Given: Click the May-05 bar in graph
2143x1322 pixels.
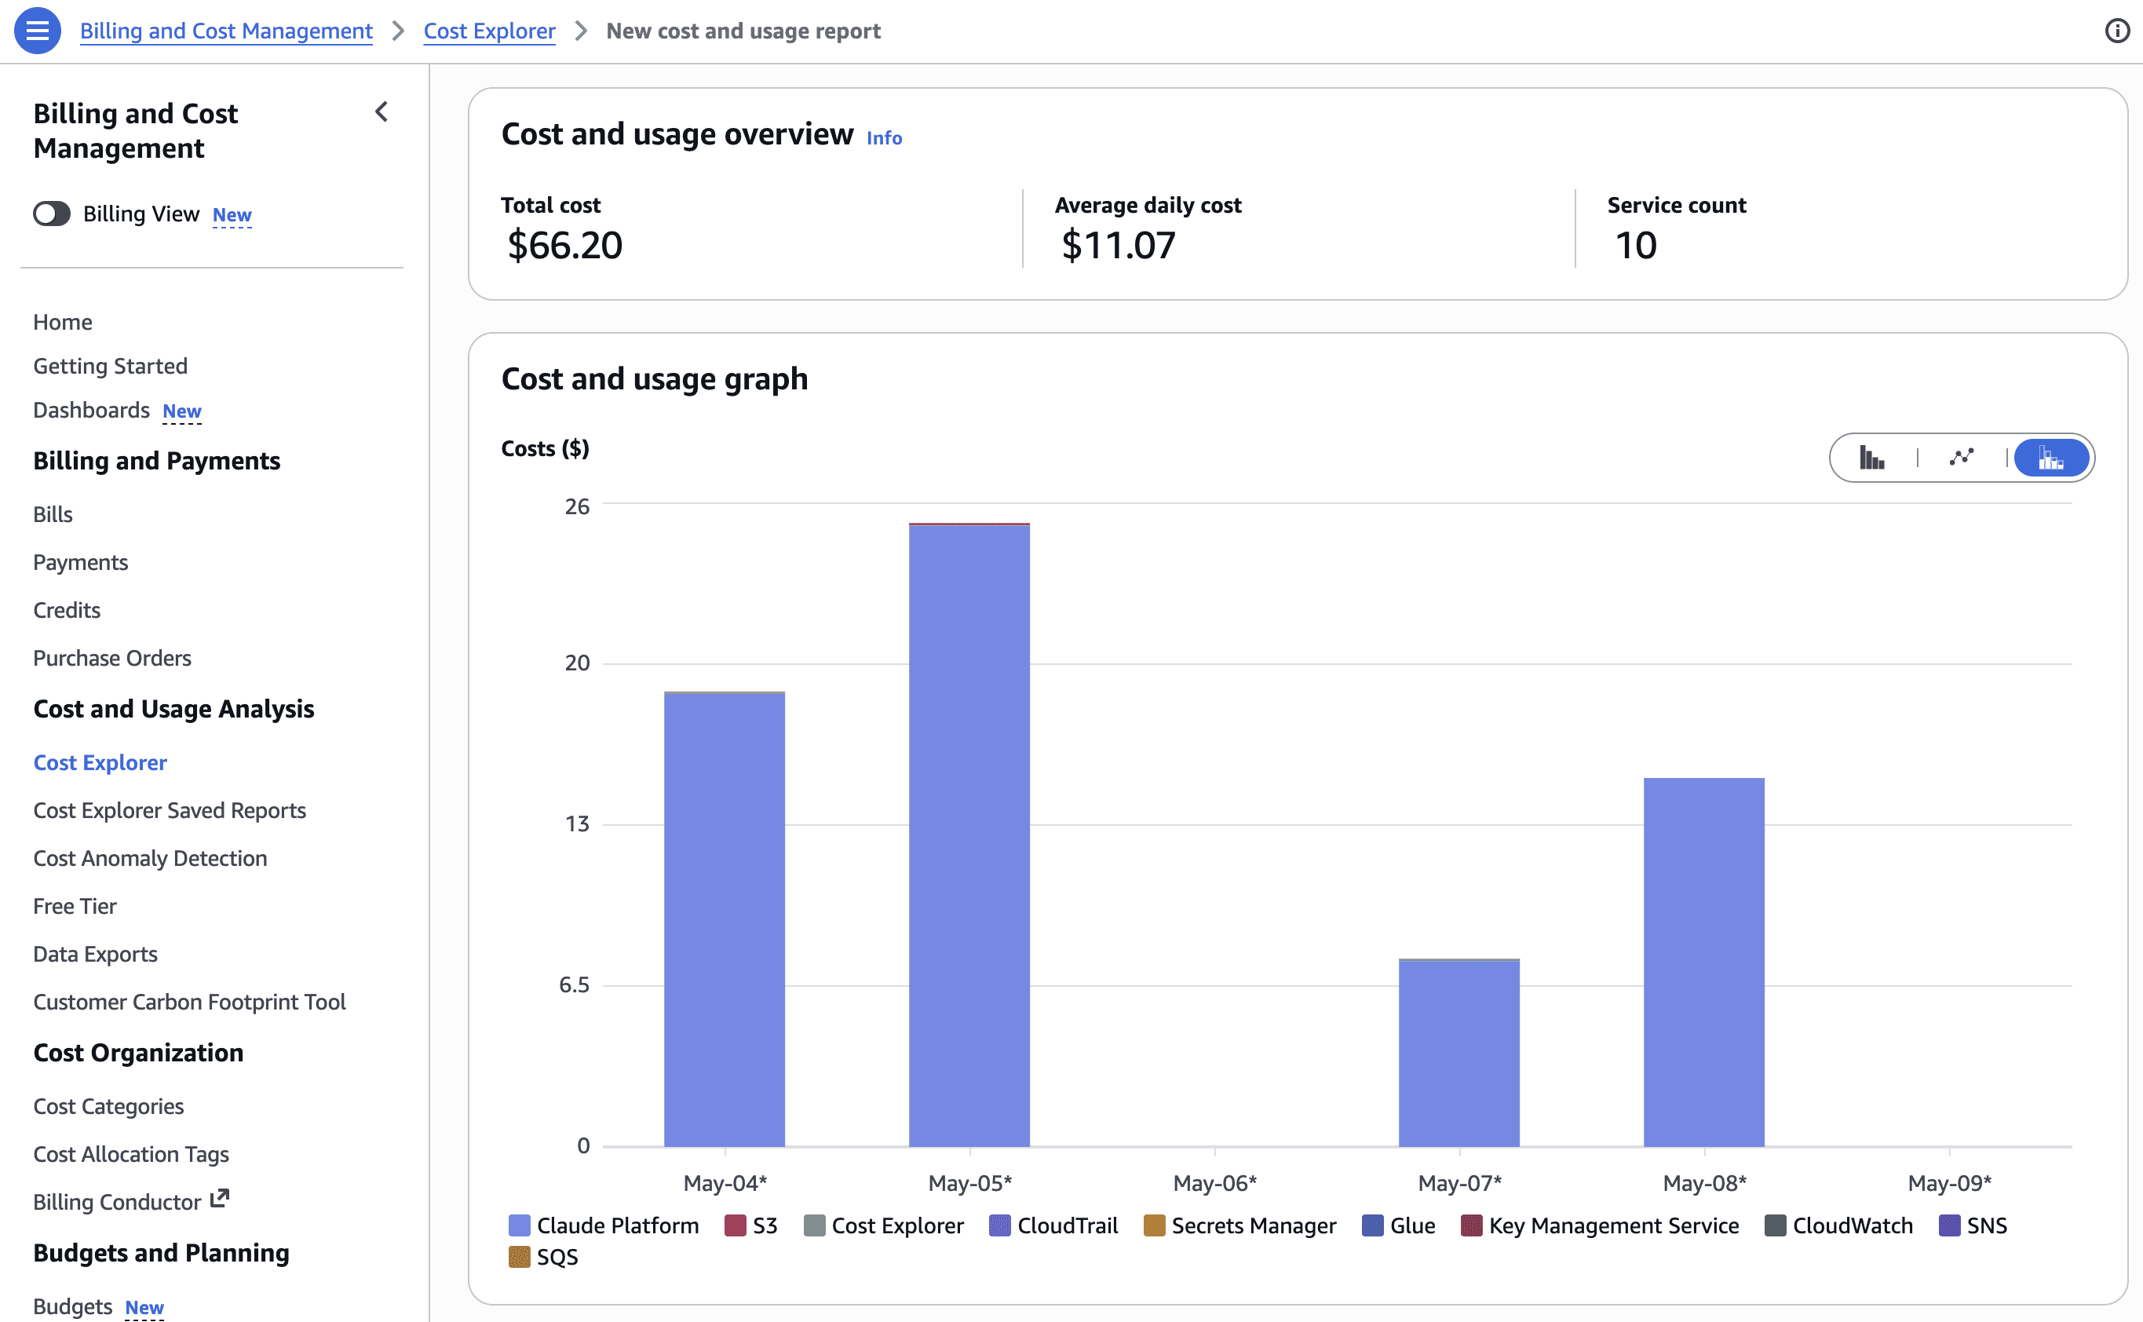Looking at the screenshot, I should [969, 835].
